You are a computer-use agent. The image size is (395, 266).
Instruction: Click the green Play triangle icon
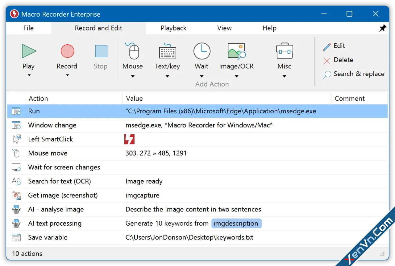(x=29, y=51)
